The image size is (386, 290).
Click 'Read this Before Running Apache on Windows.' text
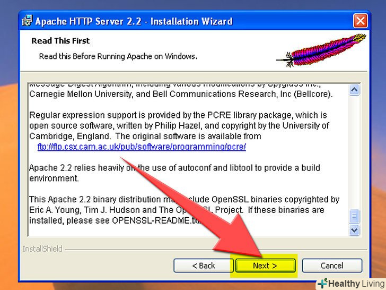[x=118, y=56]
